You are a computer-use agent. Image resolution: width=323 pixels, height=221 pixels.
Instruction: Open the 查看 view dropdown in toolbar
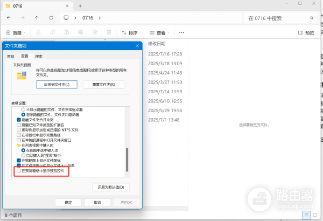[159, 33]
